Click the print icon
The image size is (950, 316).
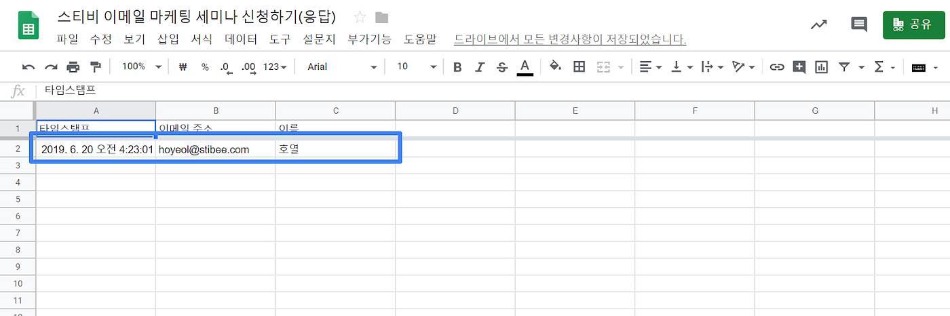[x=73, y=66]
